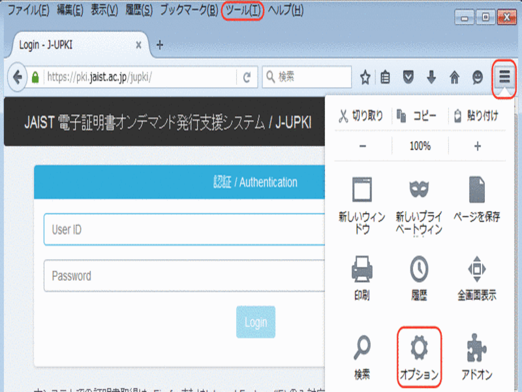Close the browser window
Viewport: 522px width, 392px height.
pos(507,17)
